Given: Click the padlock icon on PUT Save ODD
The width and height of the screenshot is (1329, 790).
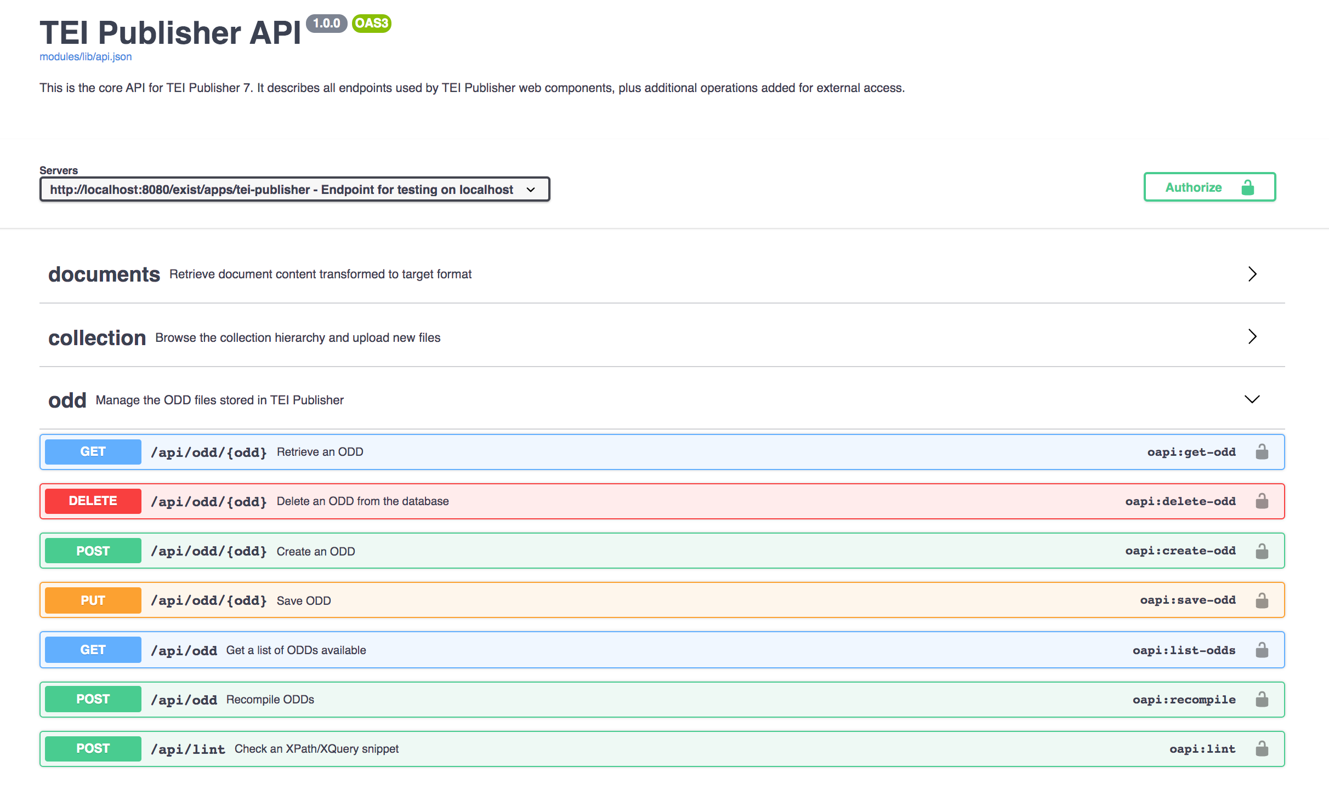Looking at the screenshot, I should click(1262, 599).
